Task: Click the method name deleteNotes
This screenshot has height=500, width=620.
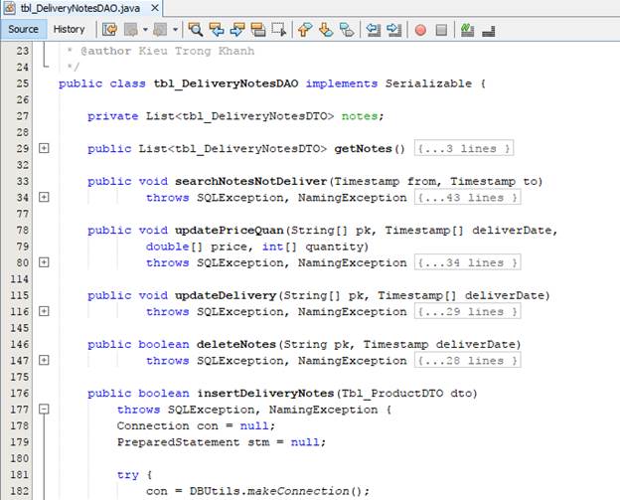Action: tap(236, 344)
